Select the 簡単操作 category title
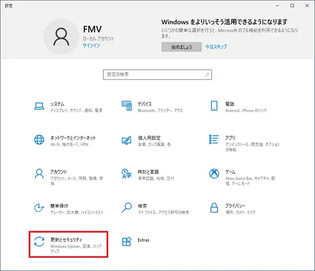 click(x=59, y=206)
